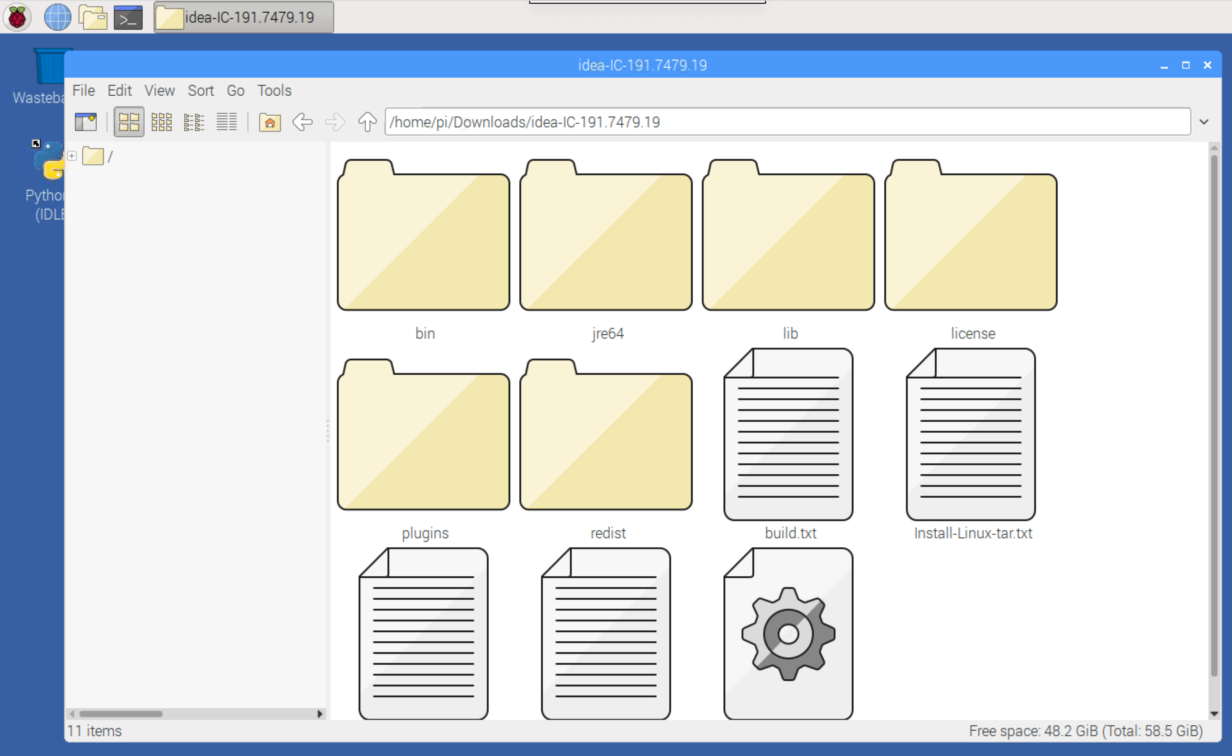The height and width of the screenshot is (756, 1232).
Task: Open the Sort menu
Action: (201, 90)
